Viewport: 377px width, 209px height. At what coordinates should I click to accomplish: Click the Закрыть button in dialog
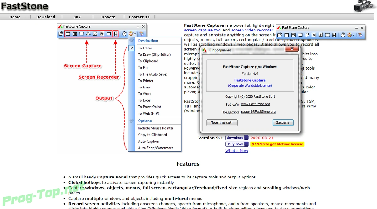[x=283, y=122]
